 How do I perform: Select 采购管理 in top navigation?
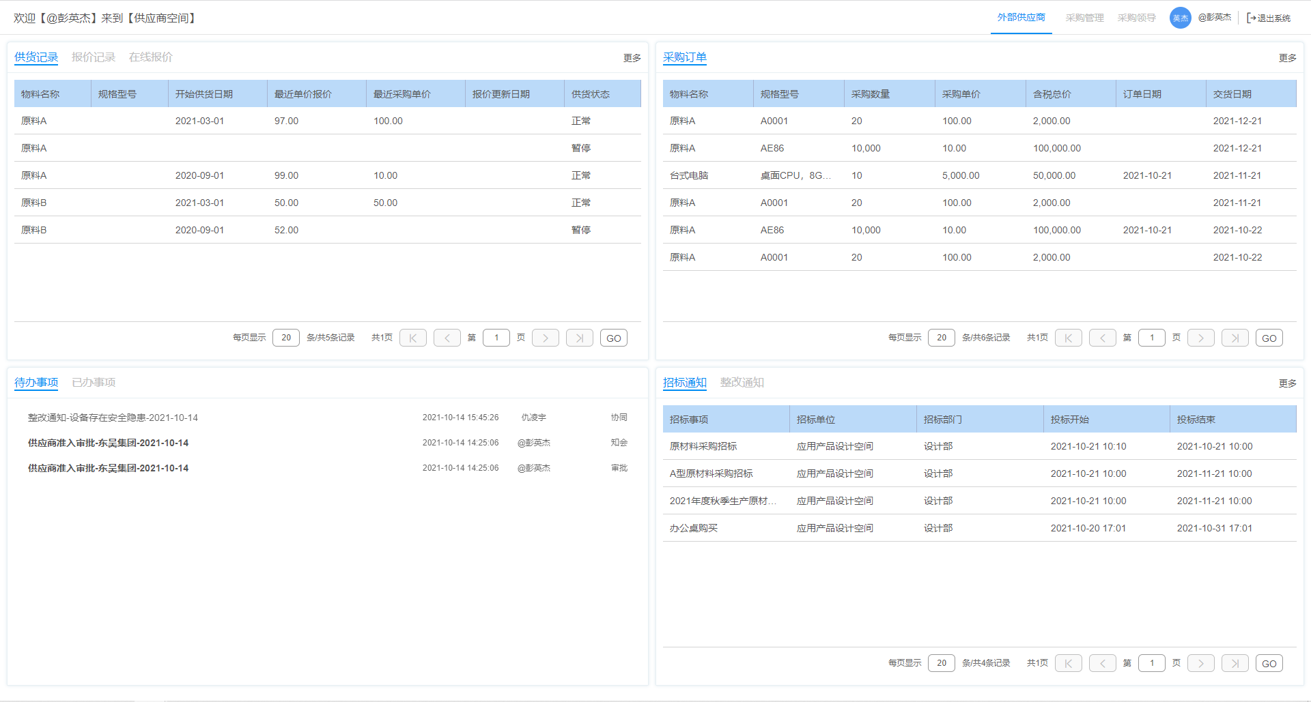[1084, 18]
